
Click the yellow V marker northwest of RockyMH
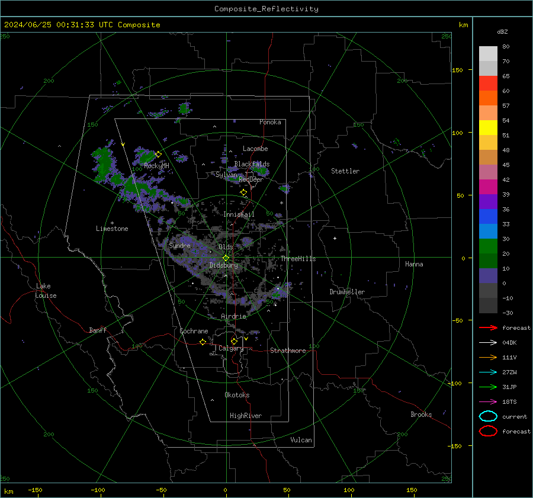pos(123,144)
